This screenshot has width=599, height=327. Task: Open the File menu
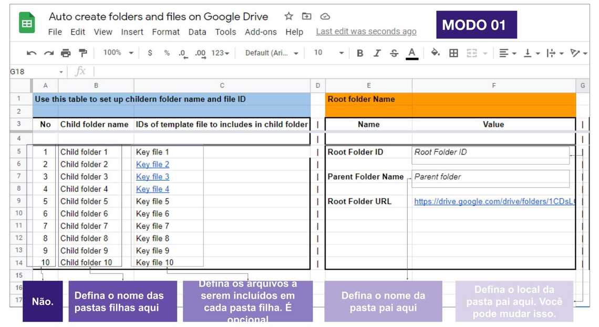click(x=55, y=32)
